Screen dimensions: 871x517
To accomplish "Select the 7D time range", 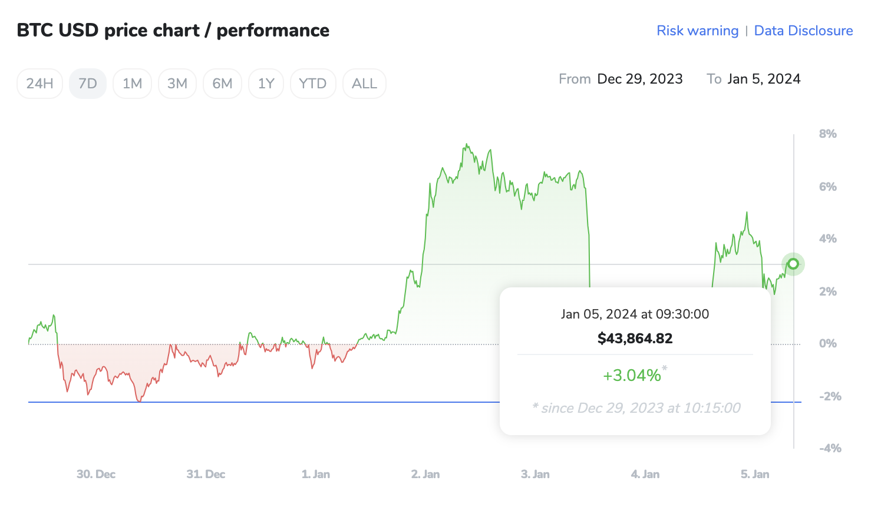I will pos(88,84).
